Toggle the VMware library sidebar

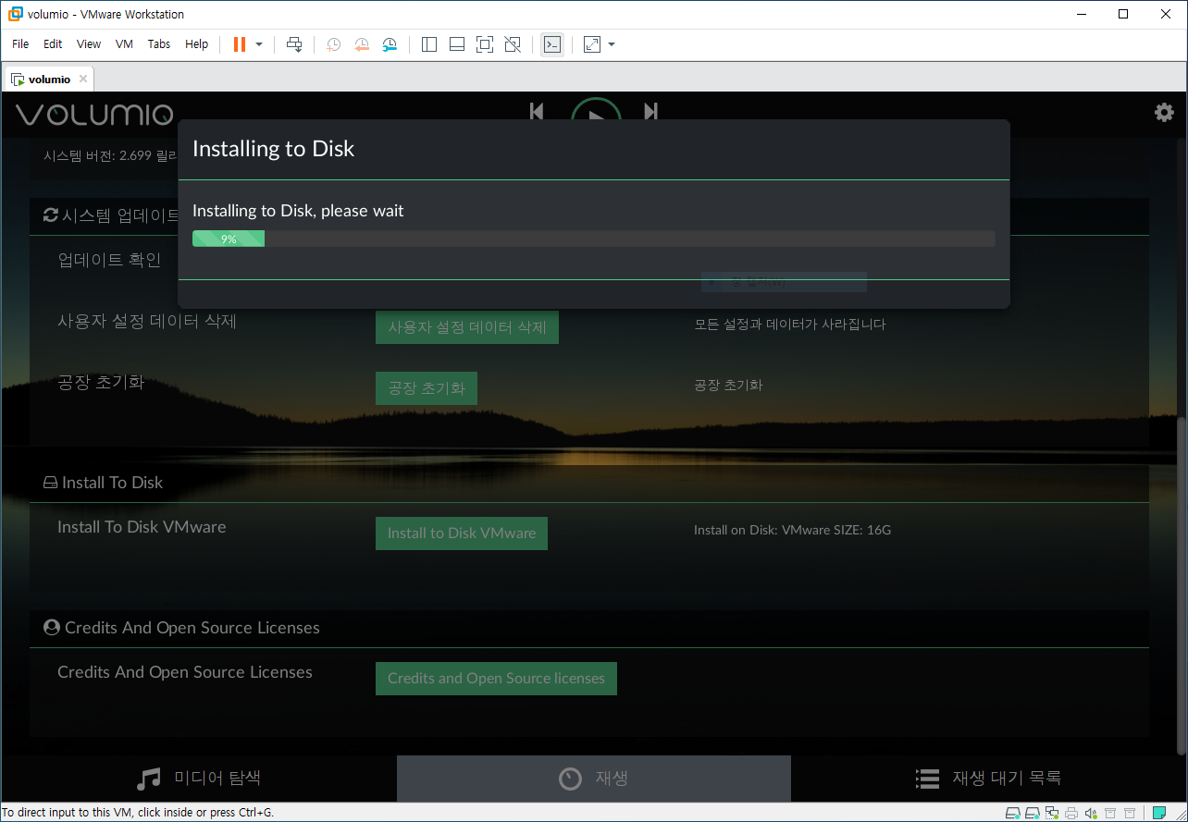coord(428,44)
